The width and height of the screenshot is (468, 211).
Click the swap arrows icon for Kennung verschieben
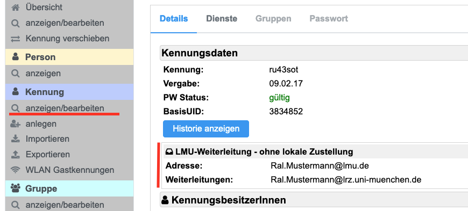click(x=15, y=39)
